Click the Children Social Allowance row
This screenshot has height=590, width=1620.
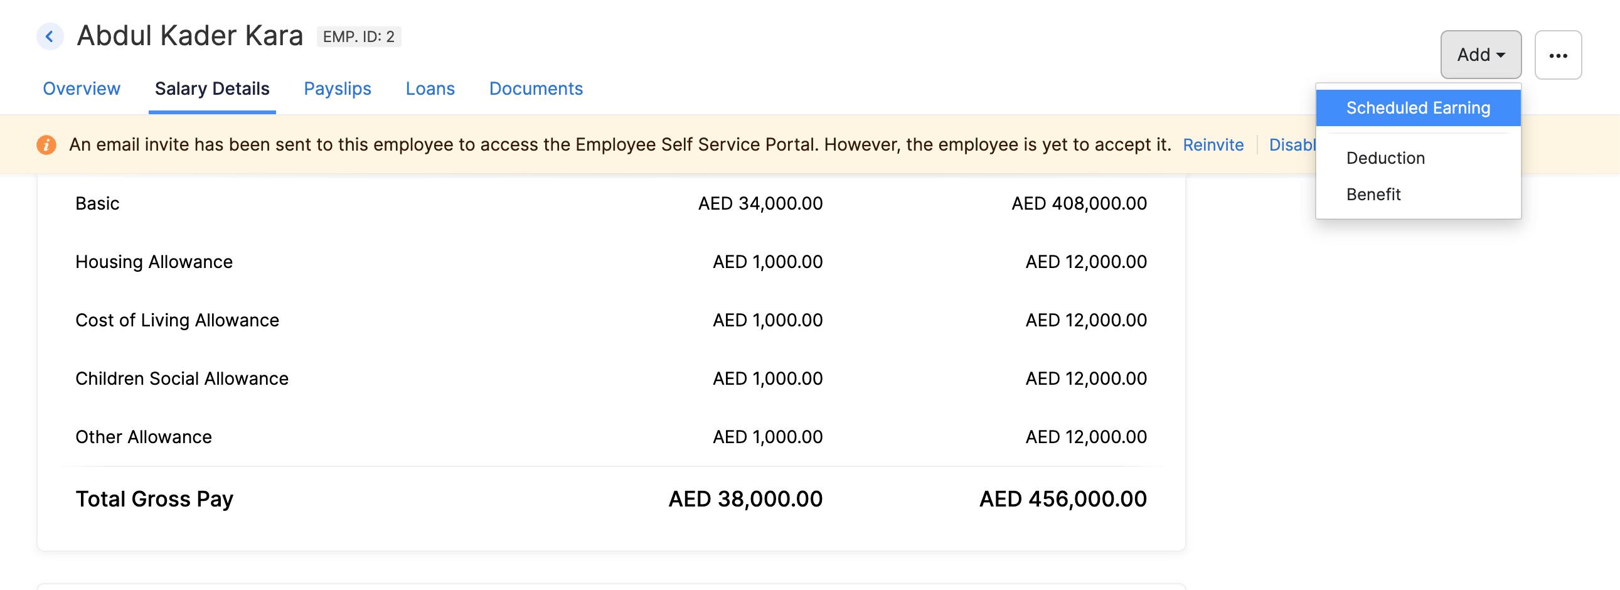[182, 378]
